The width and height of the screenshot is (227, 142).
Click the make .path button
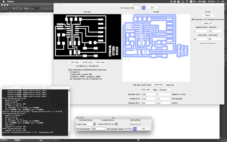point(146,89)
